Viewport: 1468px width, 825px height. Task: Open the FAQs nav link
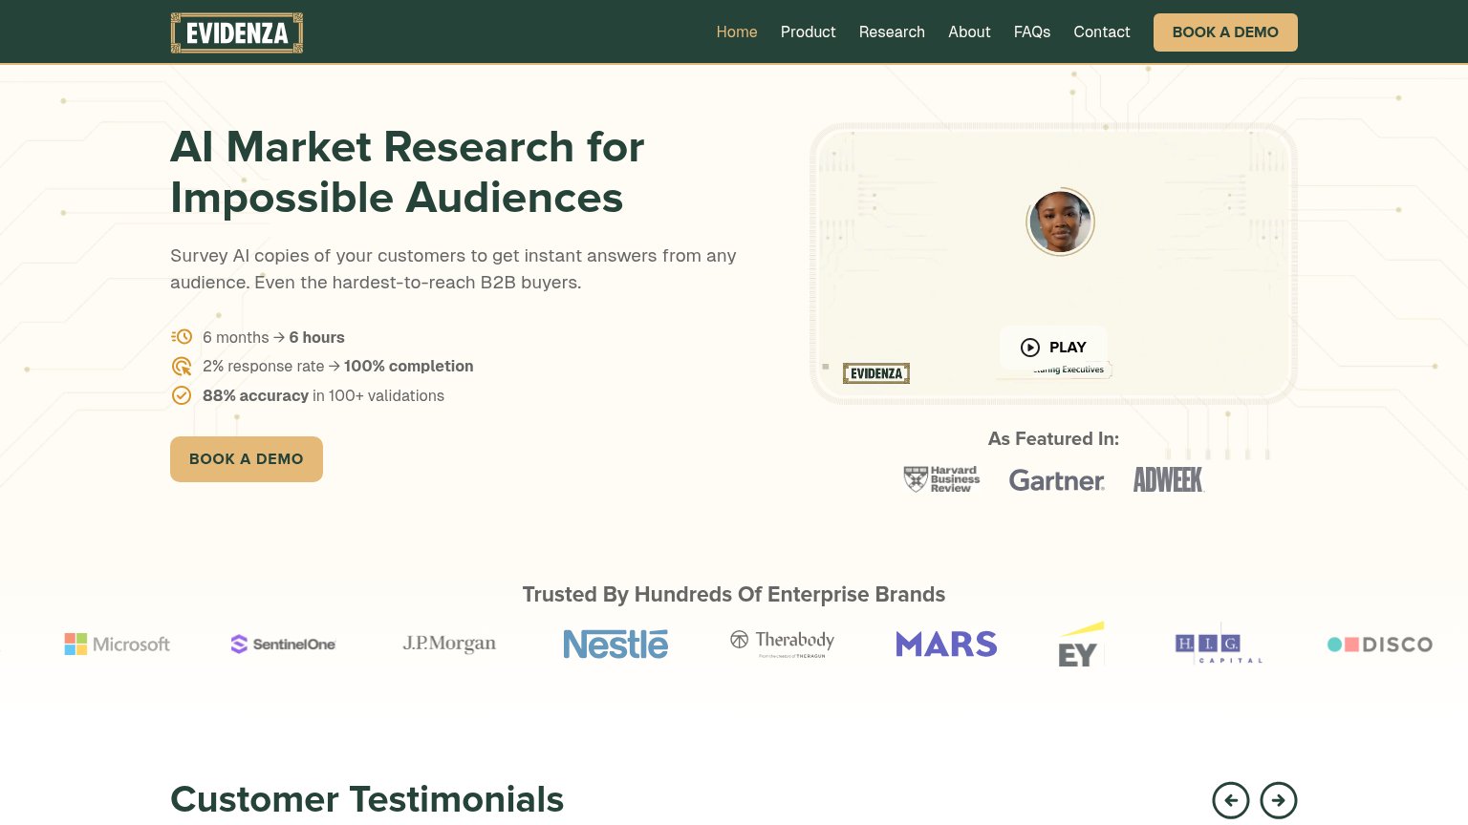[1032, 32]
